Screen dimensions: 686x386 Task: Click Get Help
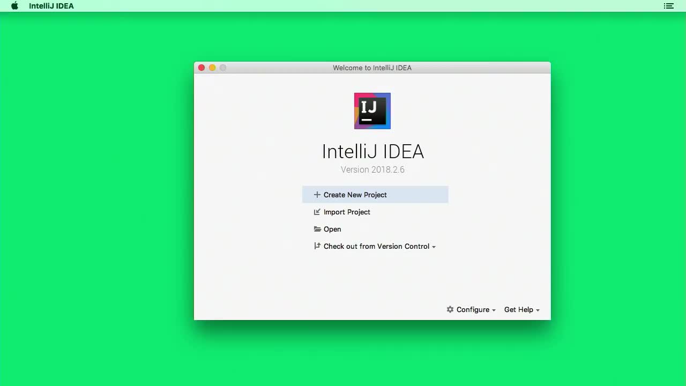coord(518,310)
